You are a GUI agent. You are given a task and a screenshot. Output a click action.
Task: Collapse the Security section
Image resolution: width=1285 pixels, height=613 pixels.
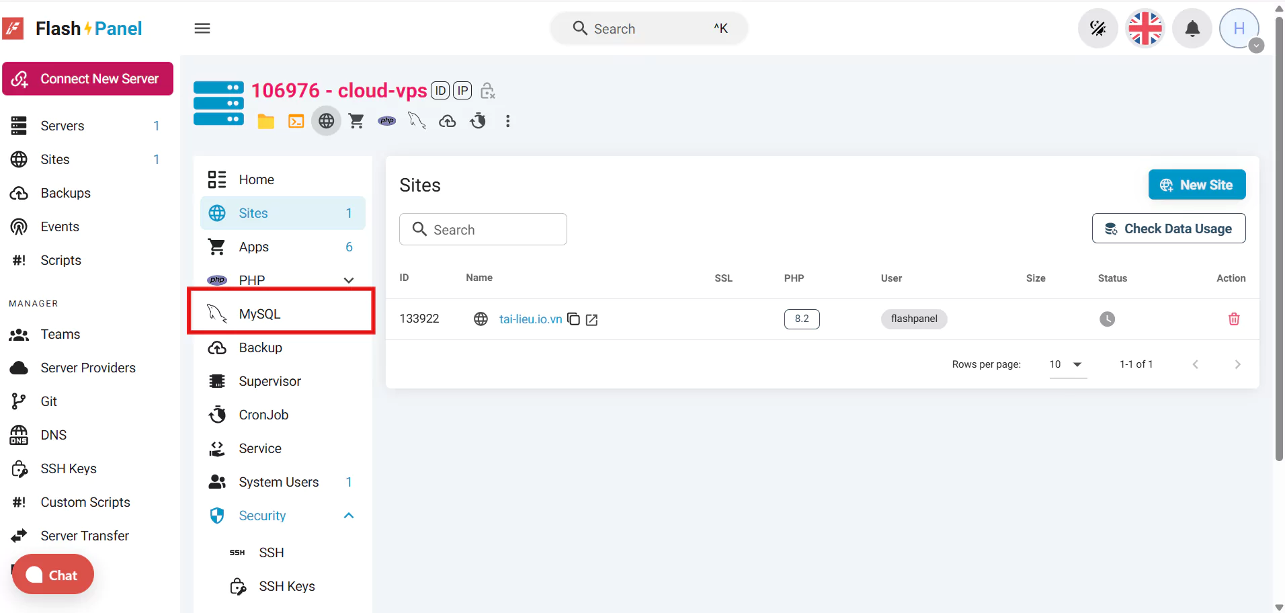pyautogui.click(x=349, y=516)
